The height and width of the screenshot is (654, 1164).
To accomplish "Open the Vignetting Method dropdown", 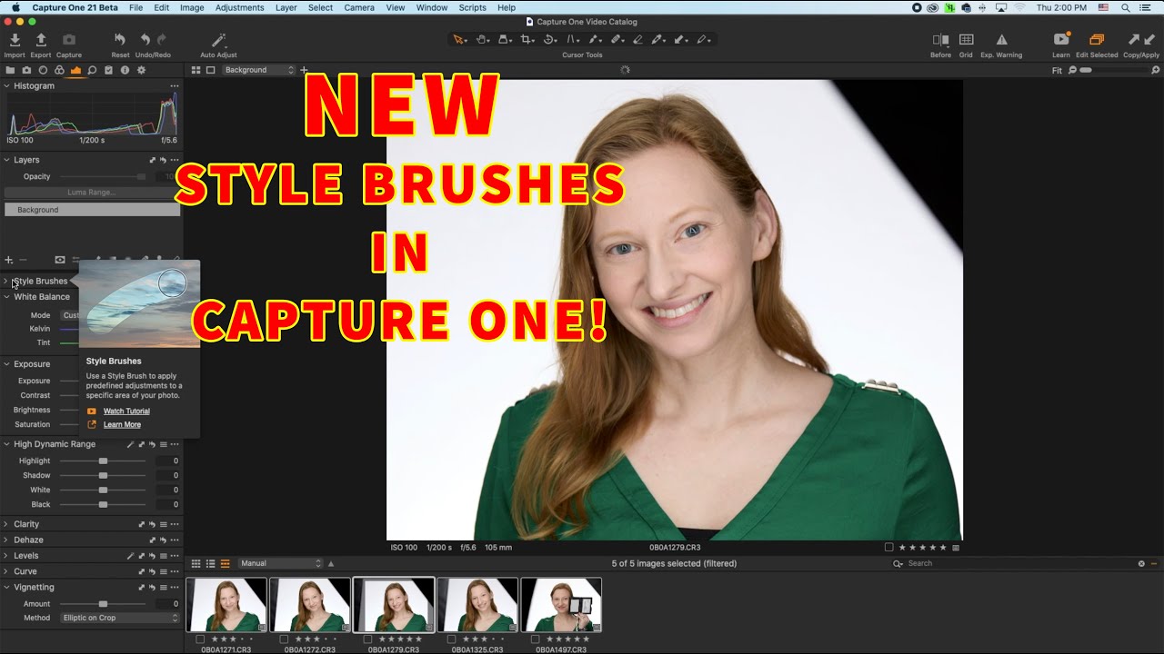I will pos(119,618).
